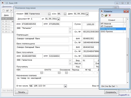The width and height of the screenshot is (131, 98).
Task: Click the Open folder icon in Клиенты panel
Action: click(x=106, y=15)
